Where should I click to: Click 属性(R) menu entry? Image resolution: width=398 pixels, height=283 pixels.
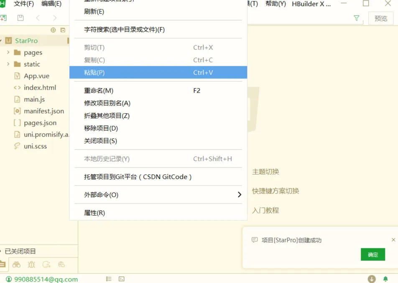click(x=94, y=213)
